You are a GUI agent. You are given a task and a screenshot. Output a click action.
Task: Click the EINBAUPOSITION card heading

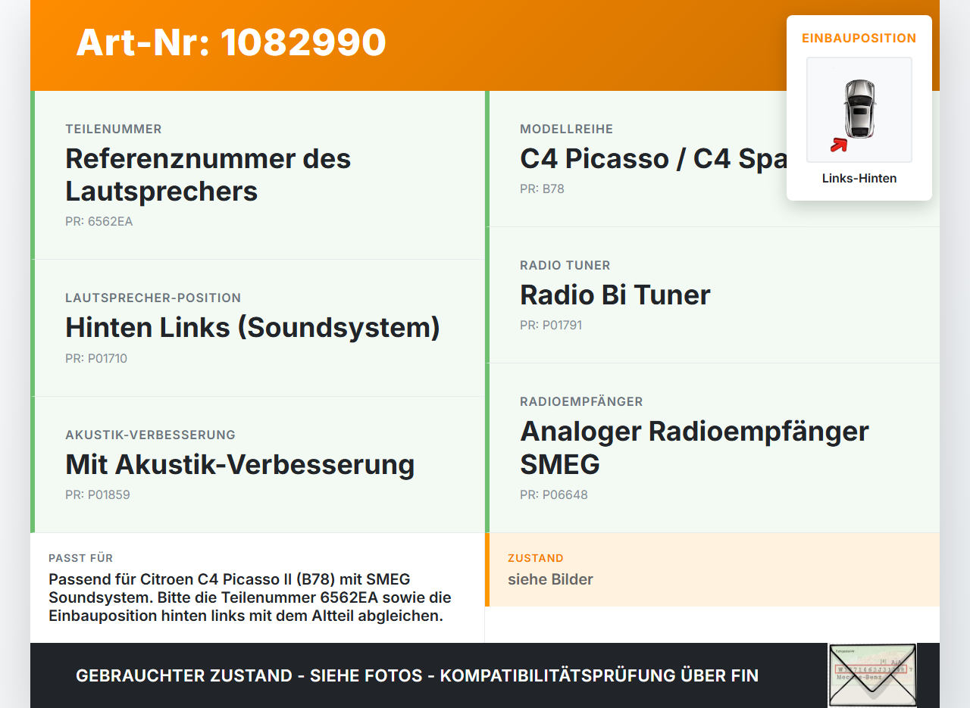pyautogui.click(x=859, y=38)
